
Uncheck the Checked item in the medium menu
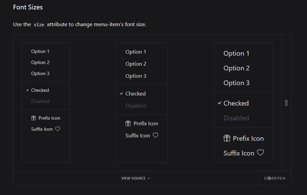click(135, 93)
